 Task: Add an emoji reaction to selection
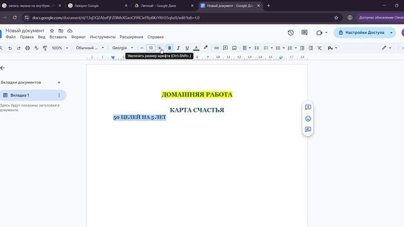click(308, 119)
